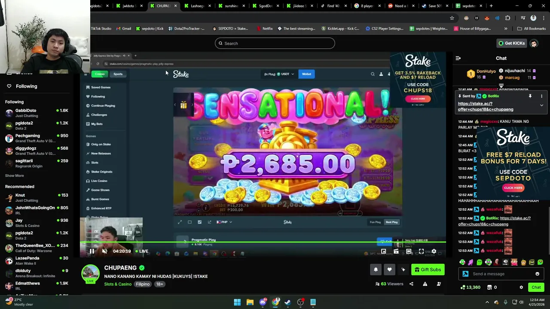Expand Show More under Following
The width and height of the screenshot is (550, 309).
click(x=15, y=176)
